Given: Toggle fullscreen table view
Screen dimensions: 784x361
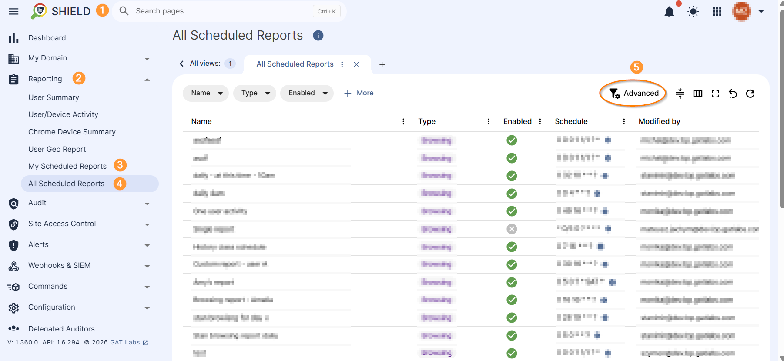Looking at the screenshot, I should [715, 93].
